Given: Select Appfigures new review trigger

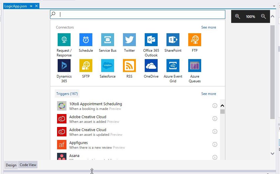Looking at the screenshot, I should [97, 145].
